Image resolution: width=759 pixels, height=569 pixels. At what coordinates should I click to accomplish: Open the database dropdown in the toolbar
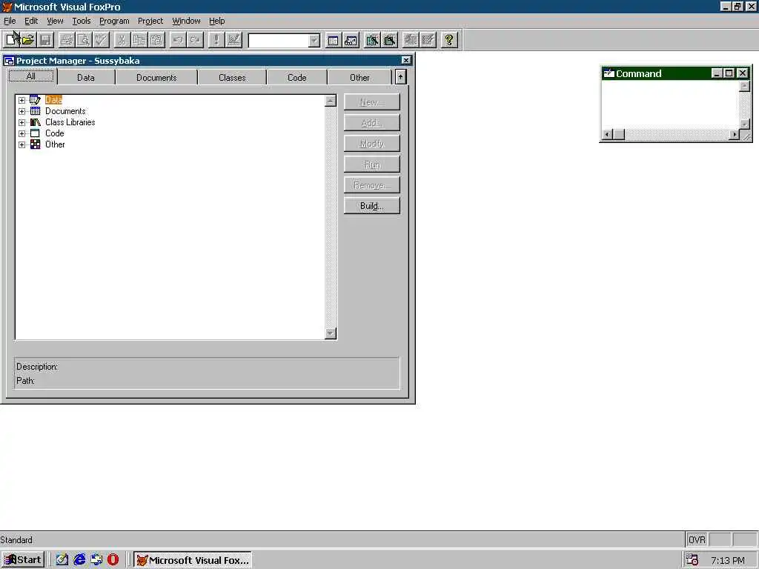tap(314, 41)
